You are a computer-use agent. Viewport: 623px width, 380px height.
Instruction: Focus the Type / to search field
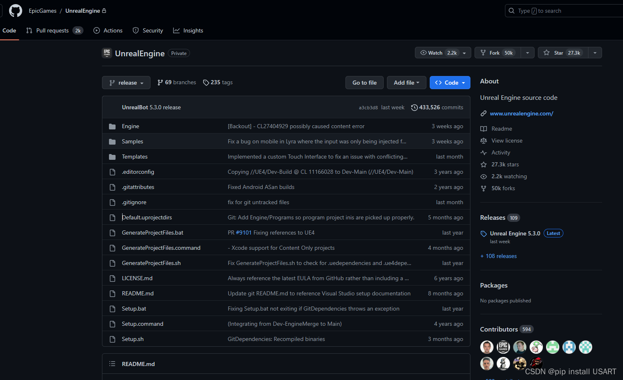(x=564, y=11)
